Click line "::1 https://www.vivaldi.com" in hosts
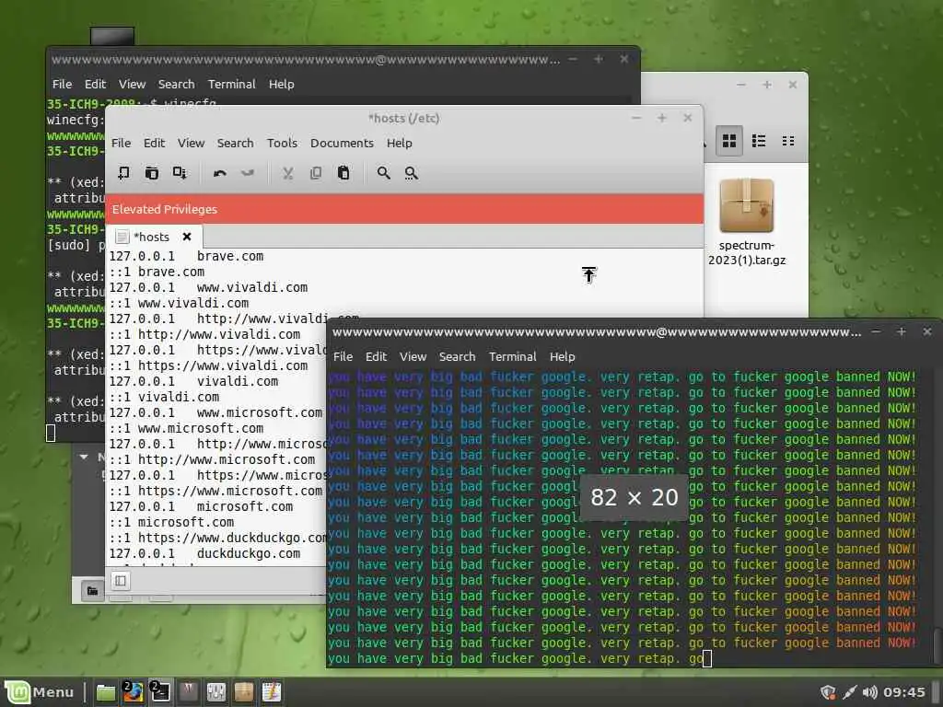Viewport: 943px width, 707px height. [x=208, y=365]
